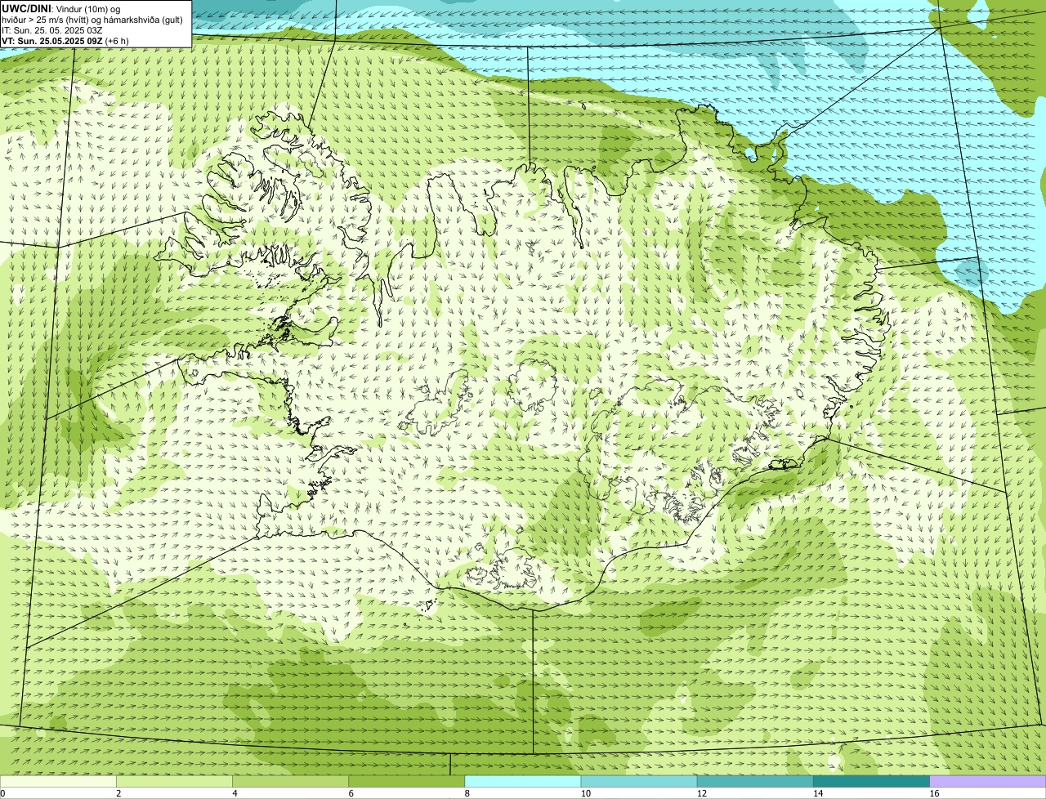Click the legend tick label "10"

click(586, 793)
